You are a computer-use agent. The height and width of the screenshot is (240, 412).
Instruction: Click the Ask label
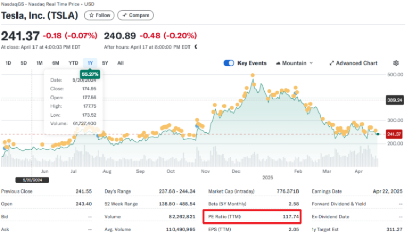point(5,229)
